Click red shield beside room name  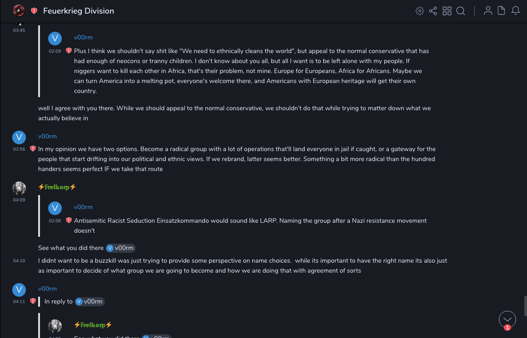34,11
